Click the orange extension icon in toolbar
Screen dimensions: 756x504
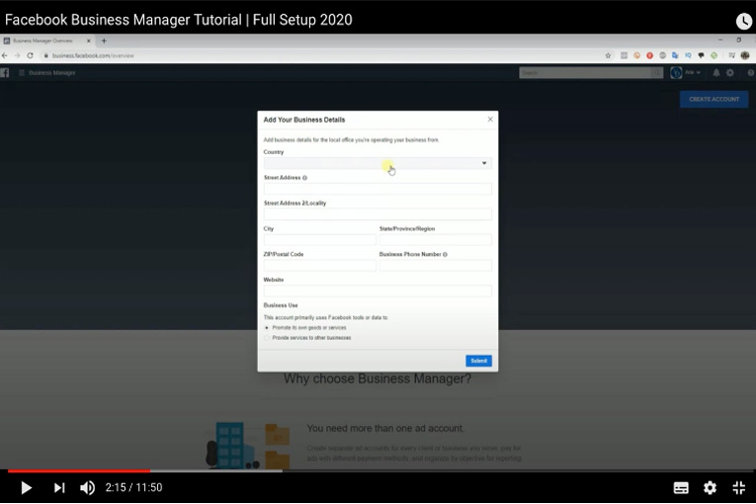pyautogui.click(x=636, y=56)
